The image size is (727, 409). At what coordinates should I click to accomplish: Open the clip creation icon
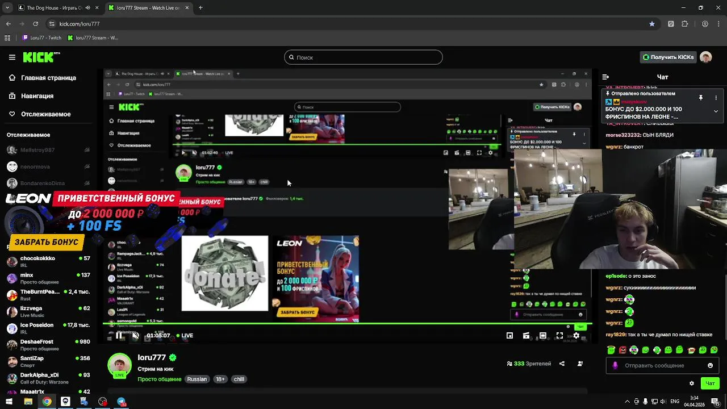(526, 336)
